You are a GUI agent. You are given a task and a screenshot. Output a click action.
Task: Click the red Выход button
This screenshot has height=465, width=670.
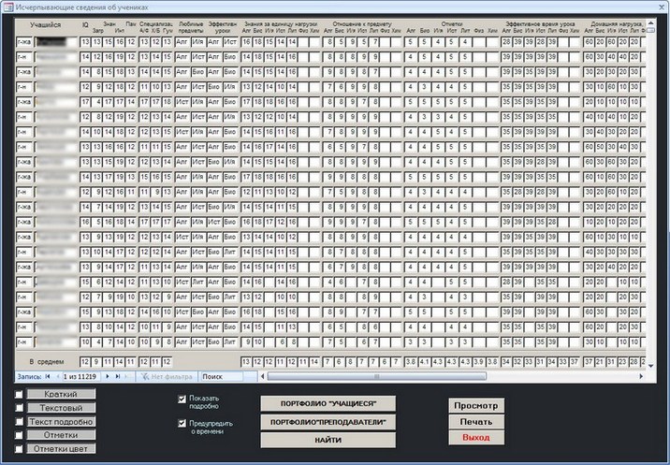[475, 438]
